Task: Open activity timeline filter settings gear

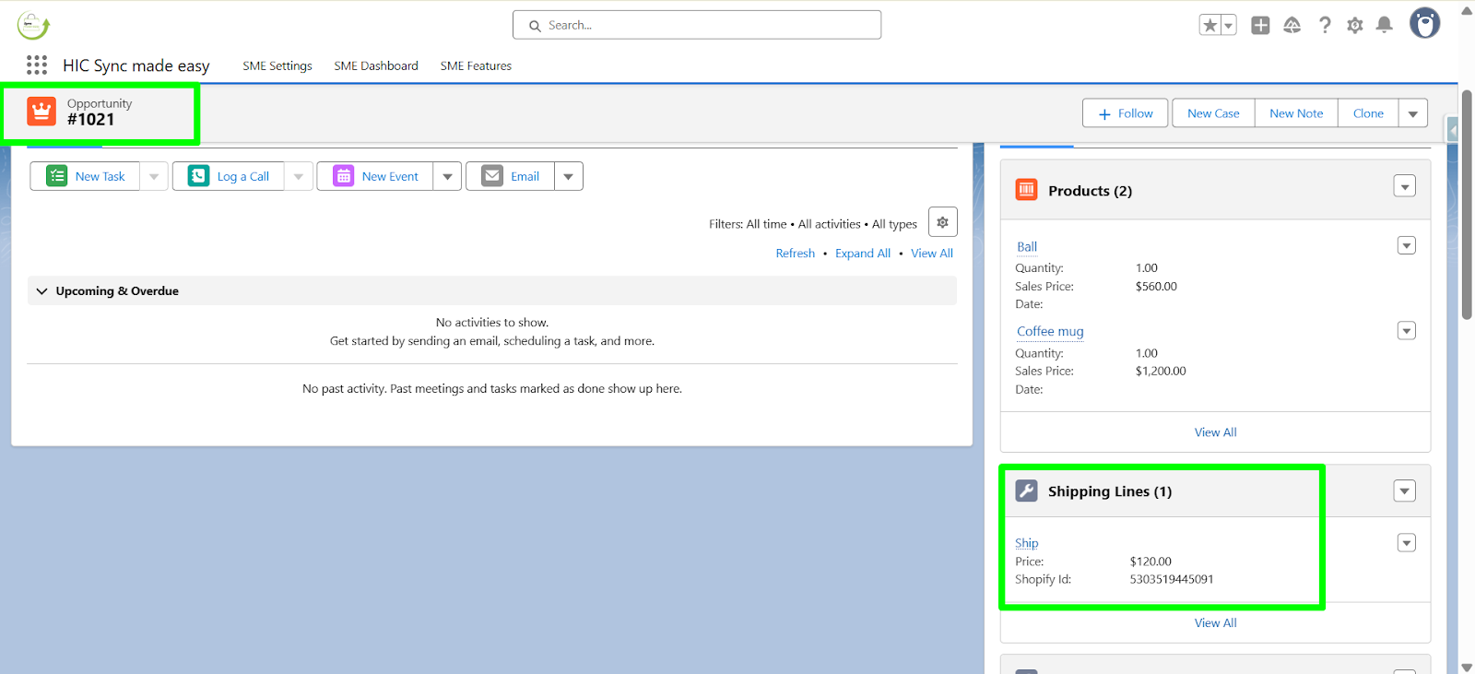Action: click(x=942, y=222)
